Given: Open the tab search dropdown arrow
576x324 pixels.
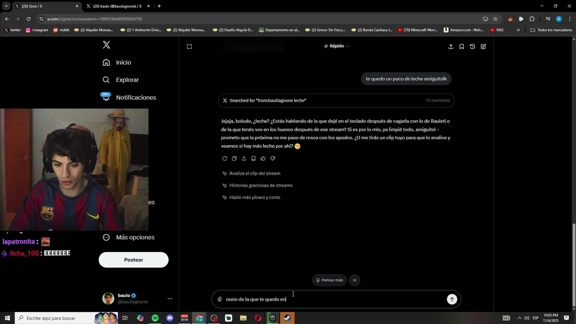Looking at the screenshot, I should pyautogui.click(x=6, y=6).
